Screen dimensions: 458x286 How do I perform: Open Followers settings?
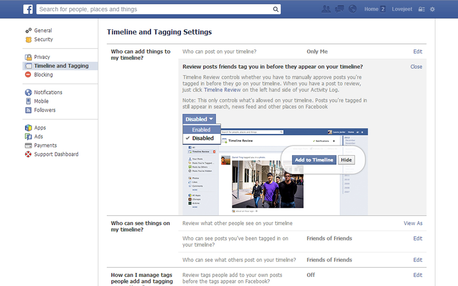point(45,110)
